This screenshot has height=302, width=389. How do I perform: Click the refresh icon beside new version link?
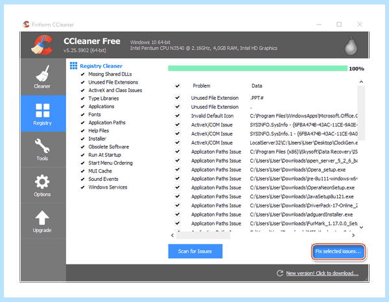pyautogui.click(x=280, y=273)
